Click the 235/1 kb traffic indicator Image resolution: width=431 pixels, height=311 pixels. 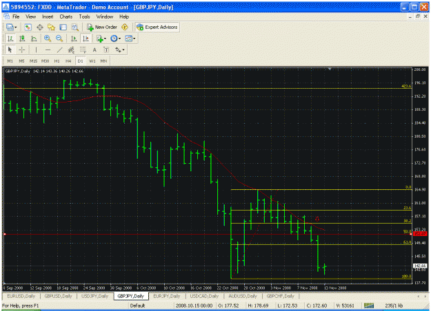[x=394, y=305]
